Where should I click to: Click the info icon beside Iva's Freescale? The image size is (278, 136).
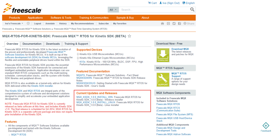pos(28,23)
